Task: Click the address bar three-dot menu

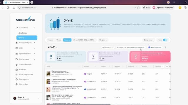Action: 135,8
